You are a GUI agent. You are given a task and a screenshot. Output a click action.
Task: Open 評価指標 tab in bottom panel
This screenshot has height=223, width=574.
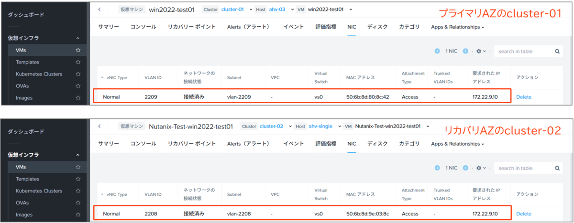coord(326,144)
